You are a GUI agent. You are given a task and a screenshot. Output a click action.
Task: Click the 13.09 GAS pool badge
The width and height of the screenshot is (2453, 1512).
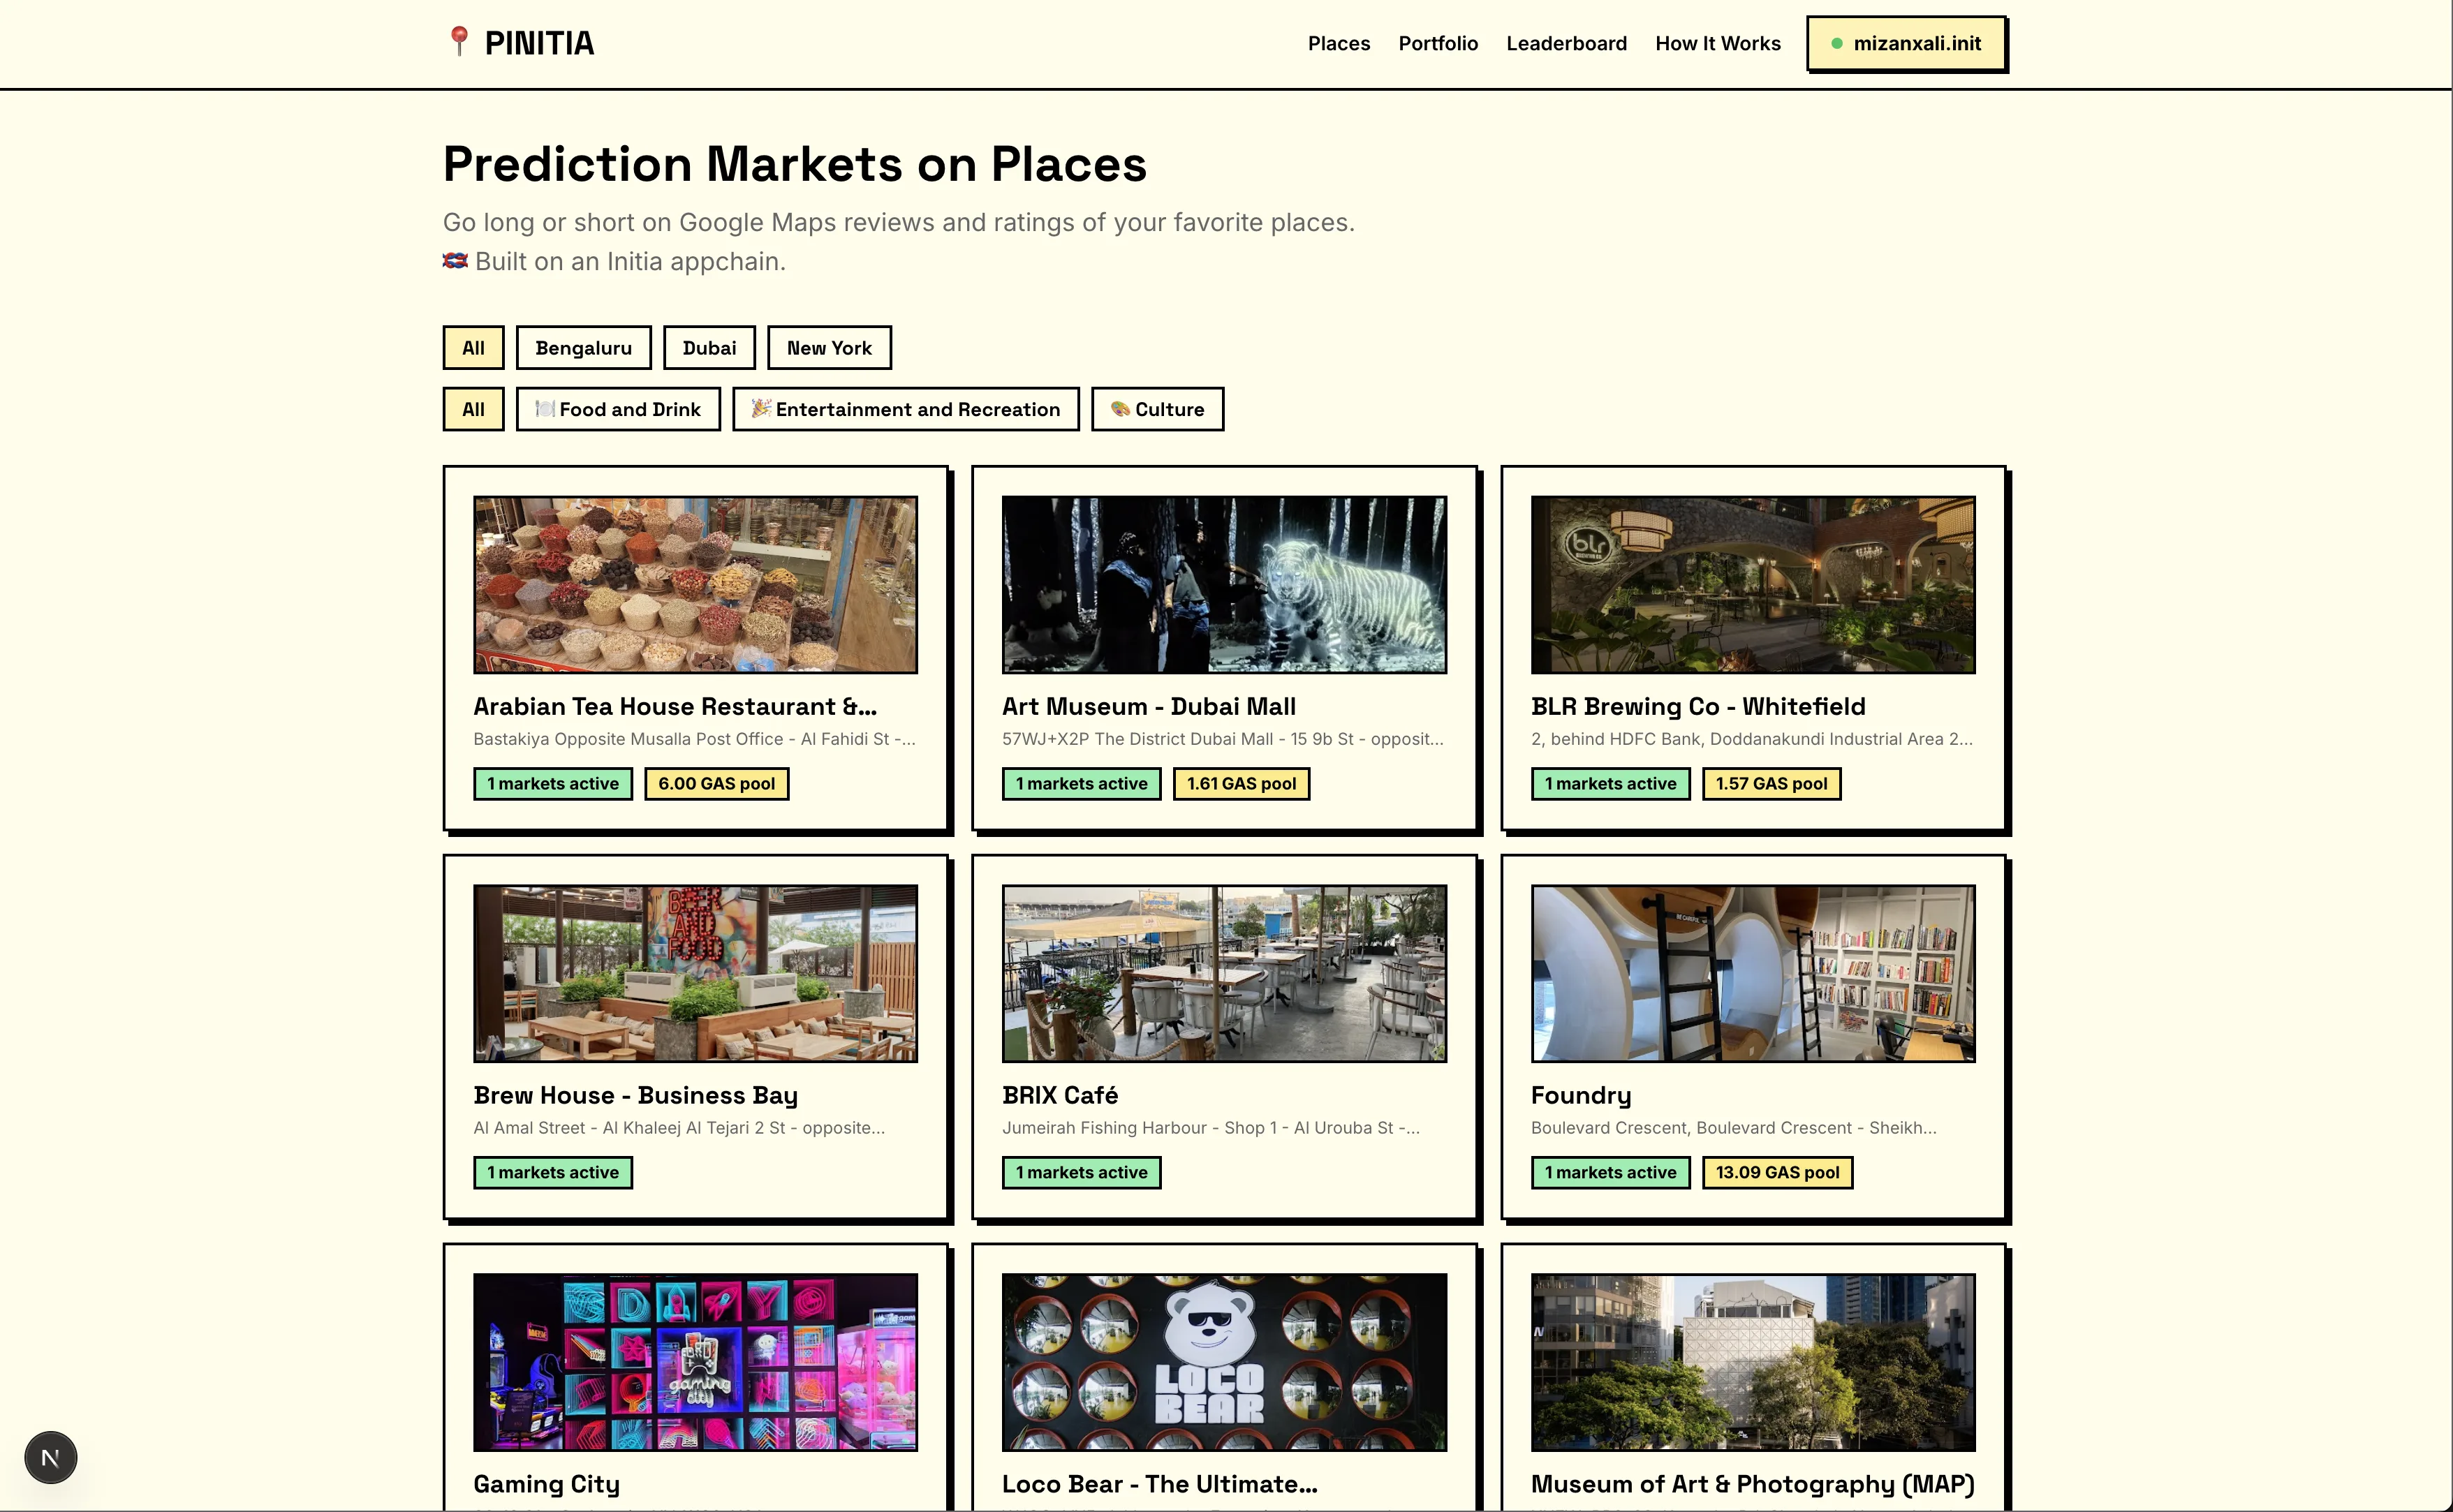1777,1172
